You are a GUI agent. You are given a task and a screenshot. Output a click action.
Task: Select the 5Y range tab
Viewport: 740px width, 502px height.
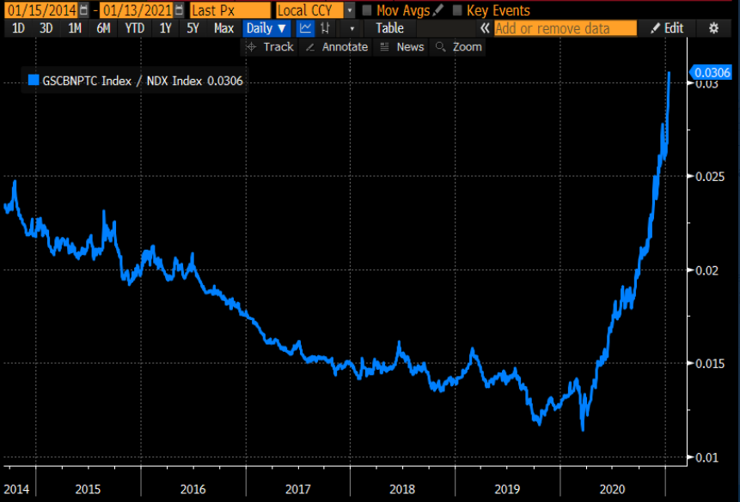[x=193, y=28]
